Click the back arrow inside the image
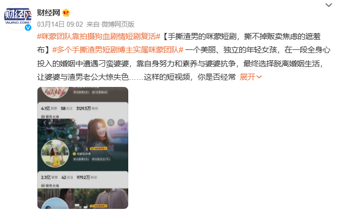Screen dimensions: 342x213 pyautogui.click(x=44, y=122)
